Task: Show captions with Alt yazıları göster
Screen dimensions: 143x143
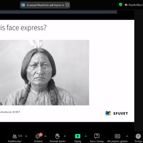Action: 117,138
